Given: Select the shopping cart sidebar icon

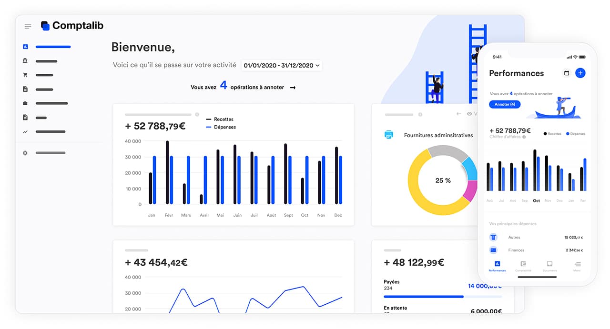Looking at the screenshot, I should pos(25,75).
